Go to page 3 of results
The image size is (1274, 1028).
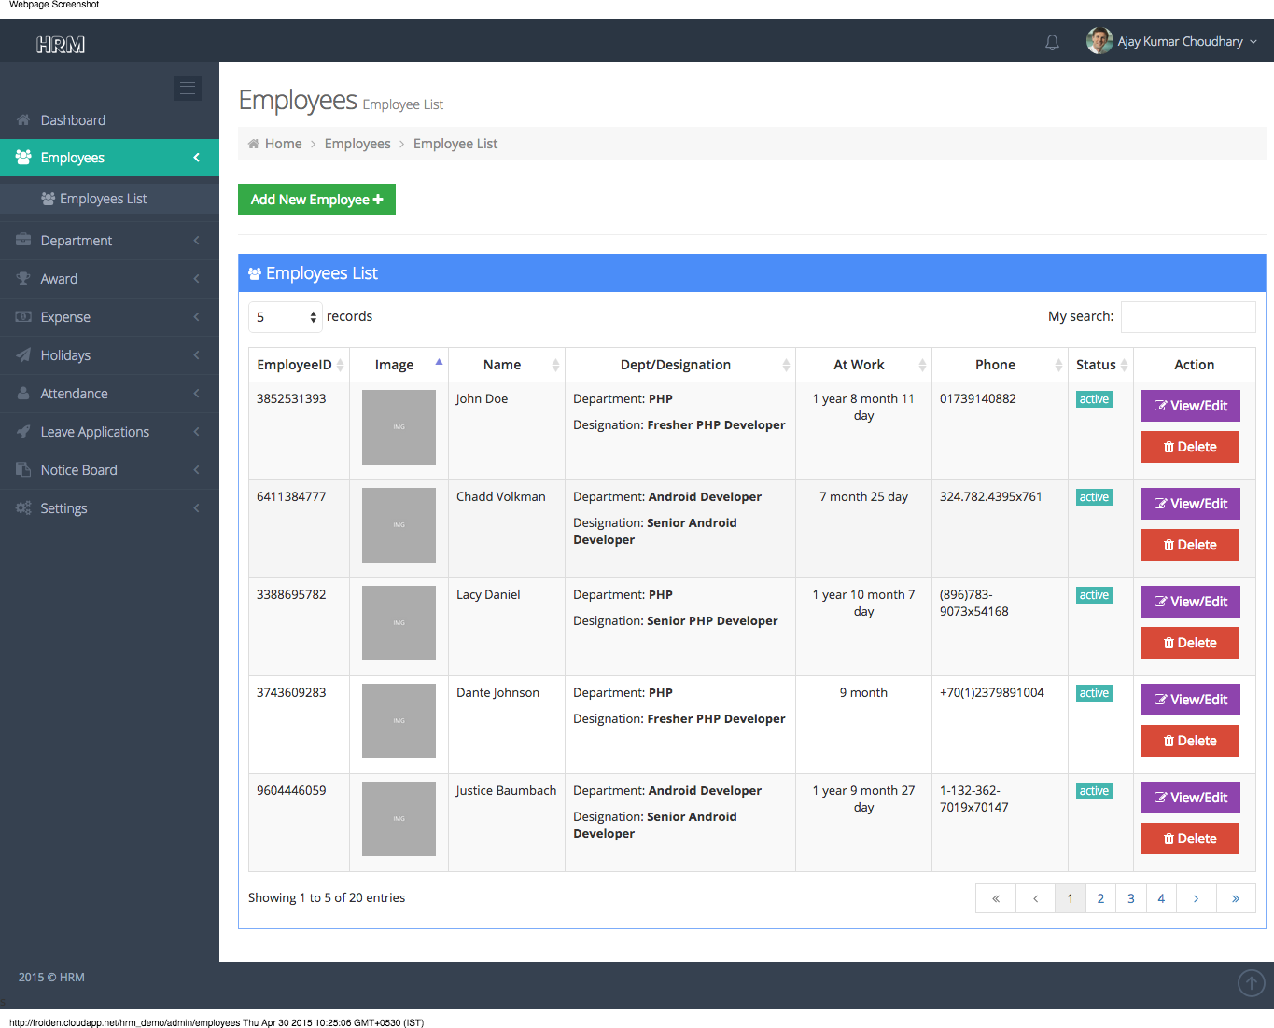[x=1131, y=898]
